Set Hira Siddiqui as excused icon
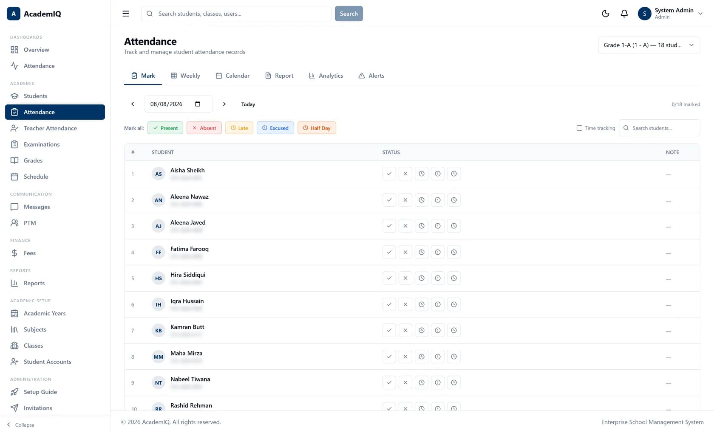This screenshot has height=433, width=714. 438,278
